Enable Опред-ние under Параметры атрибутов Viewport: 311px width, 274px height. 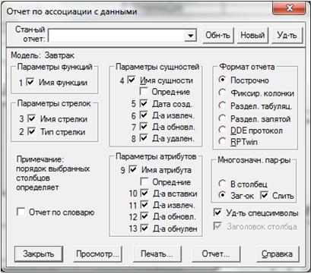[144, 181]
